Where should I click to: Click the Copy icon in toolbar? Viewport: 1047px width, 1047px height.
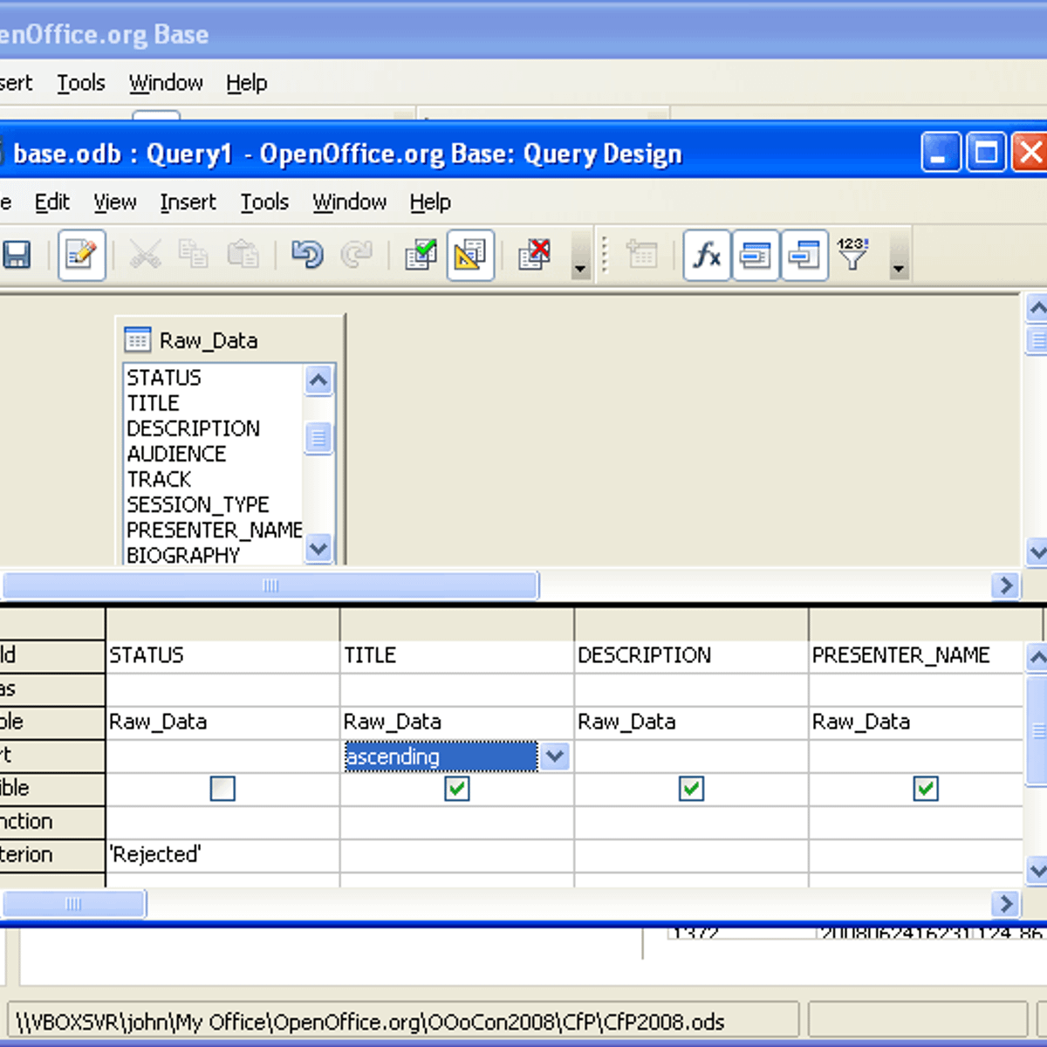[x=194, y=255]
